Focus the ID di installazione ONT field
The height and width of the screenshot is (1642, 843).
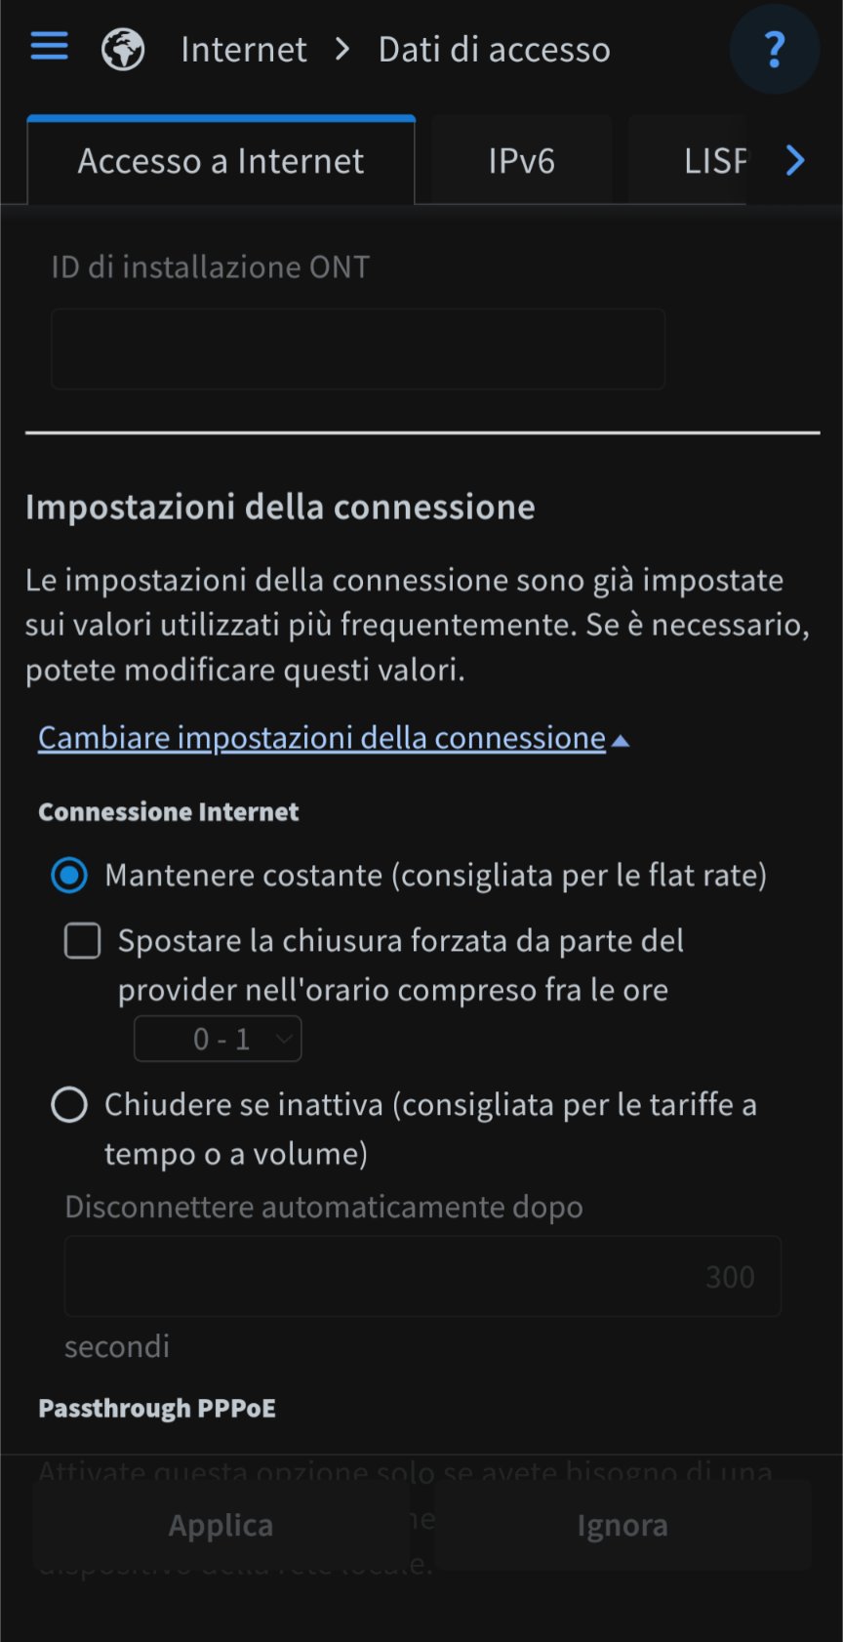point(358,349)
